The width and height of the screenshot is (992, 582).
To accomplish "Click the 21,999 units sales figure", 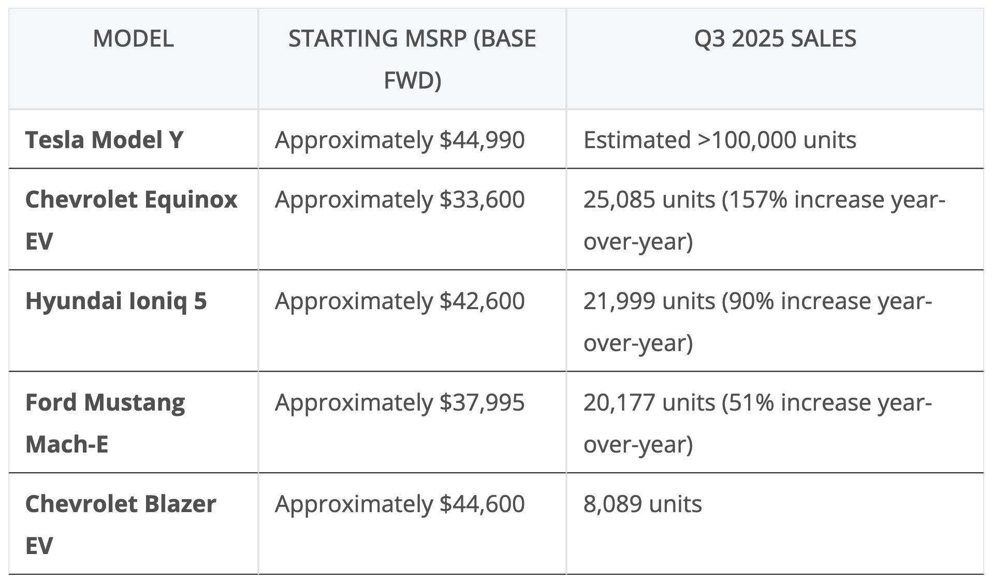I will [x=649, y=301].
